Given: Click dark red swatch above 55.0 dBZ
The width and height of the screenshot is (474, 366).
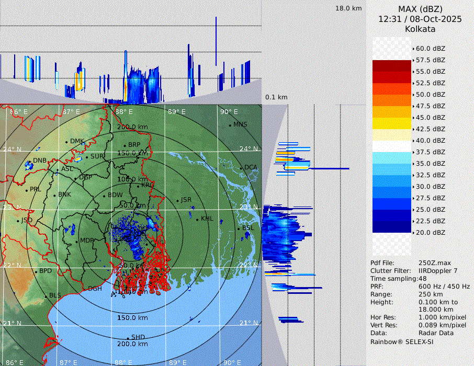Looking at the screenshot, I should [x=392, y=66].
